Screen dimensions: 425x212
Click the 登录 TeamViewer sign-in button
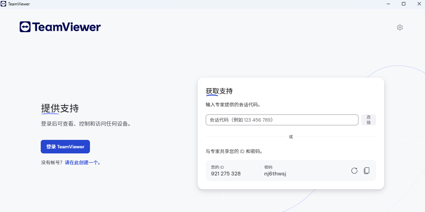pyautogui.click(x=65, y=147)
